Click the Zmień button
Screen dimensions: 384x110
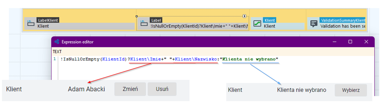click(130, 89)
